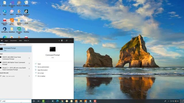
Task: Open the Skype desktop shortcut
Action: click(x=5, y=12)
